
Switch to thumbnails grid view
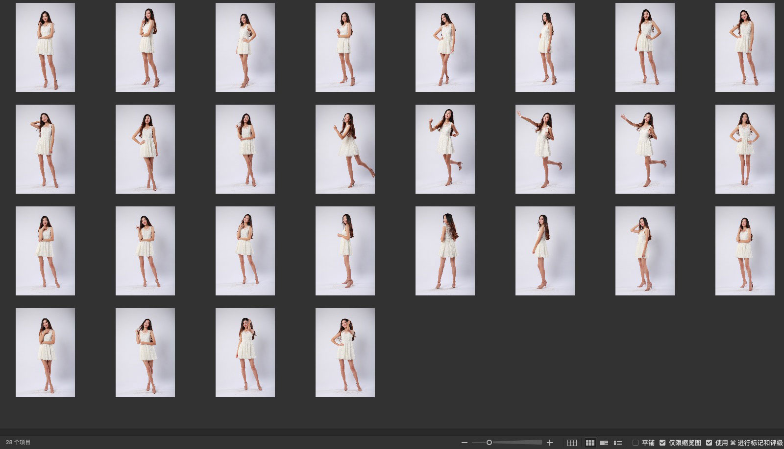pos(590,443)
